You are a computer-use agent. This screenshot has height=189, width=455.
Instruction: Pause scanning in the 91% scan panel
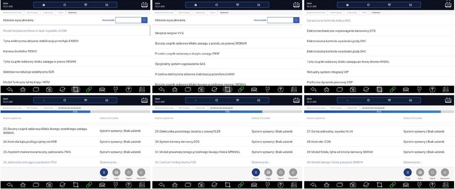(x=408, y=173)
